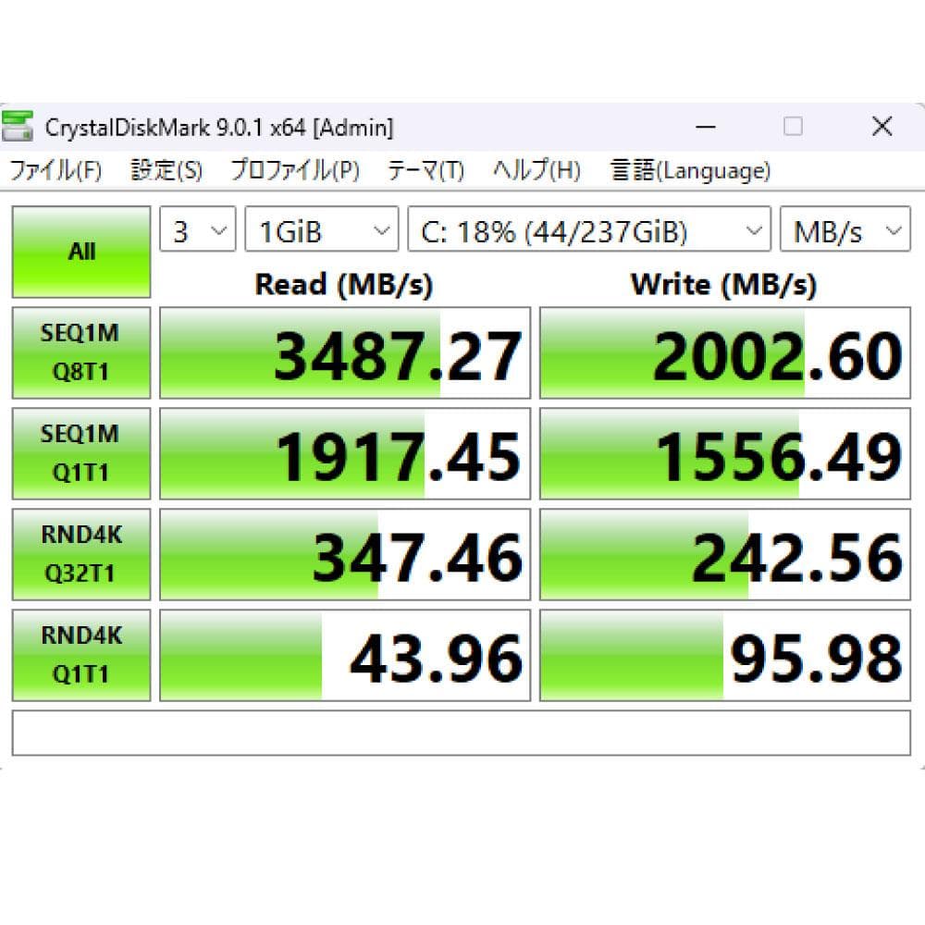
Task: Open the MB/s unit dropdown
Action: [845, 229]
